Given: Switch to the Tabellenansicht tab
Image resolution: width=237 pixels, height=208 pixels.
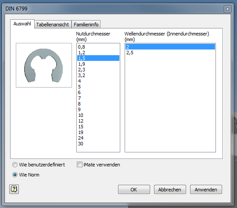Looking at the screenshot, I should point(53,25).
